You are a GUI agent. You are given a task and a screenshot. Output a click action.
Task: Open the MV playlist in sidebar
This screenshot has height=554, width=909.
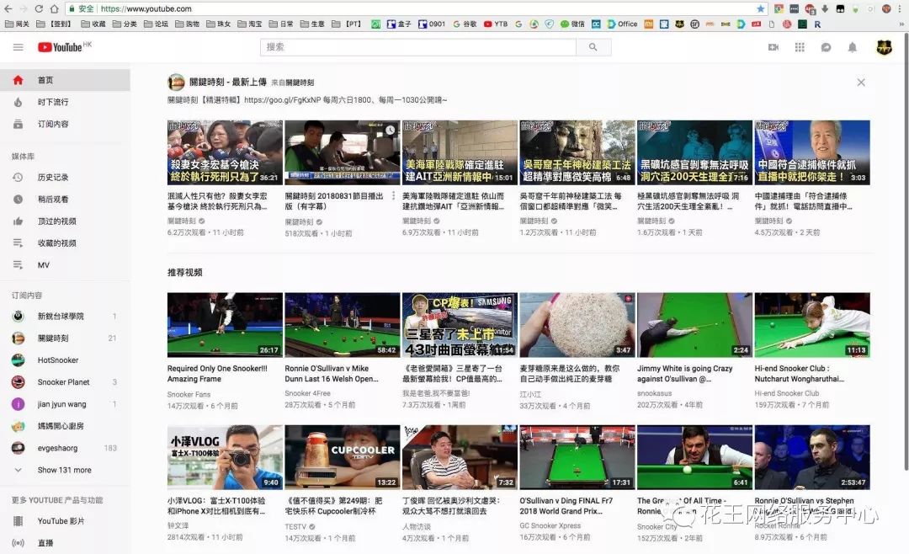65,265
